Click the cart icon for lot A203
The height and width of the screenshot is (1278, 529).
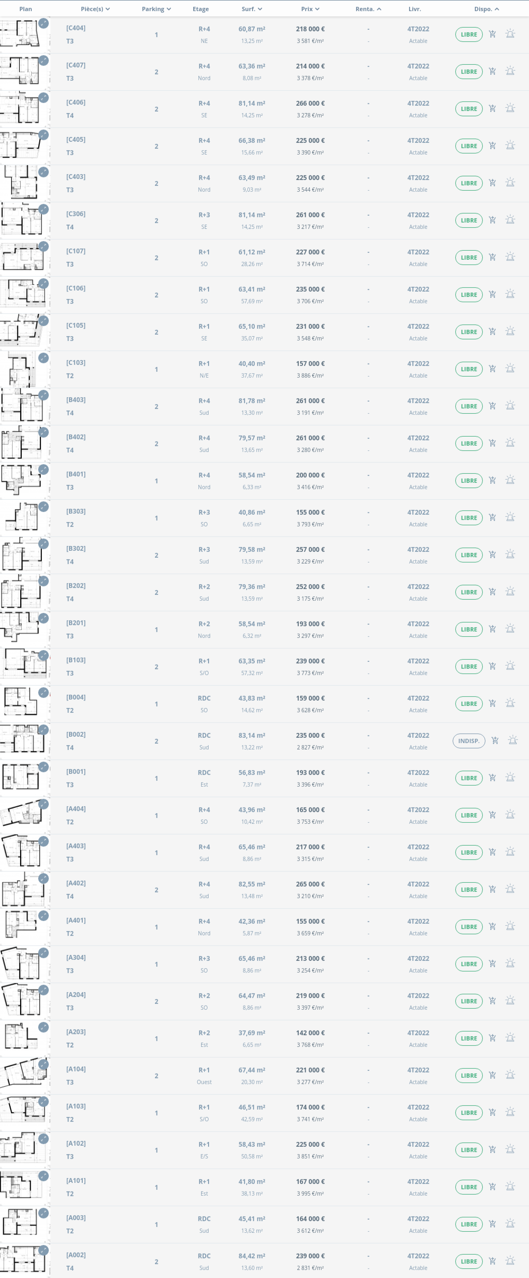click(x=492, y=1038)
